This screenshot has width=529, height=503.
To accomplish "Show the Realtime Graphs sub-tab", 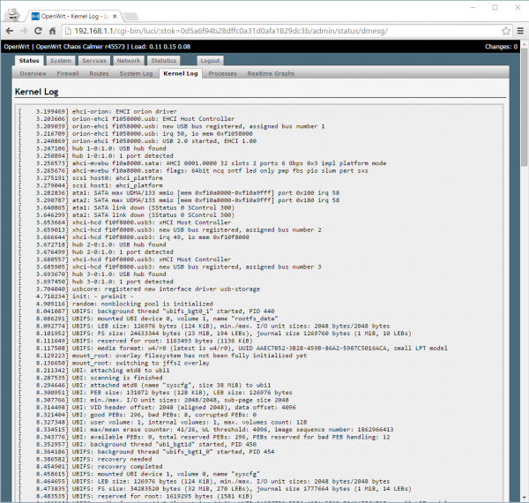I will pyautogui.click(x=270, y=74).
